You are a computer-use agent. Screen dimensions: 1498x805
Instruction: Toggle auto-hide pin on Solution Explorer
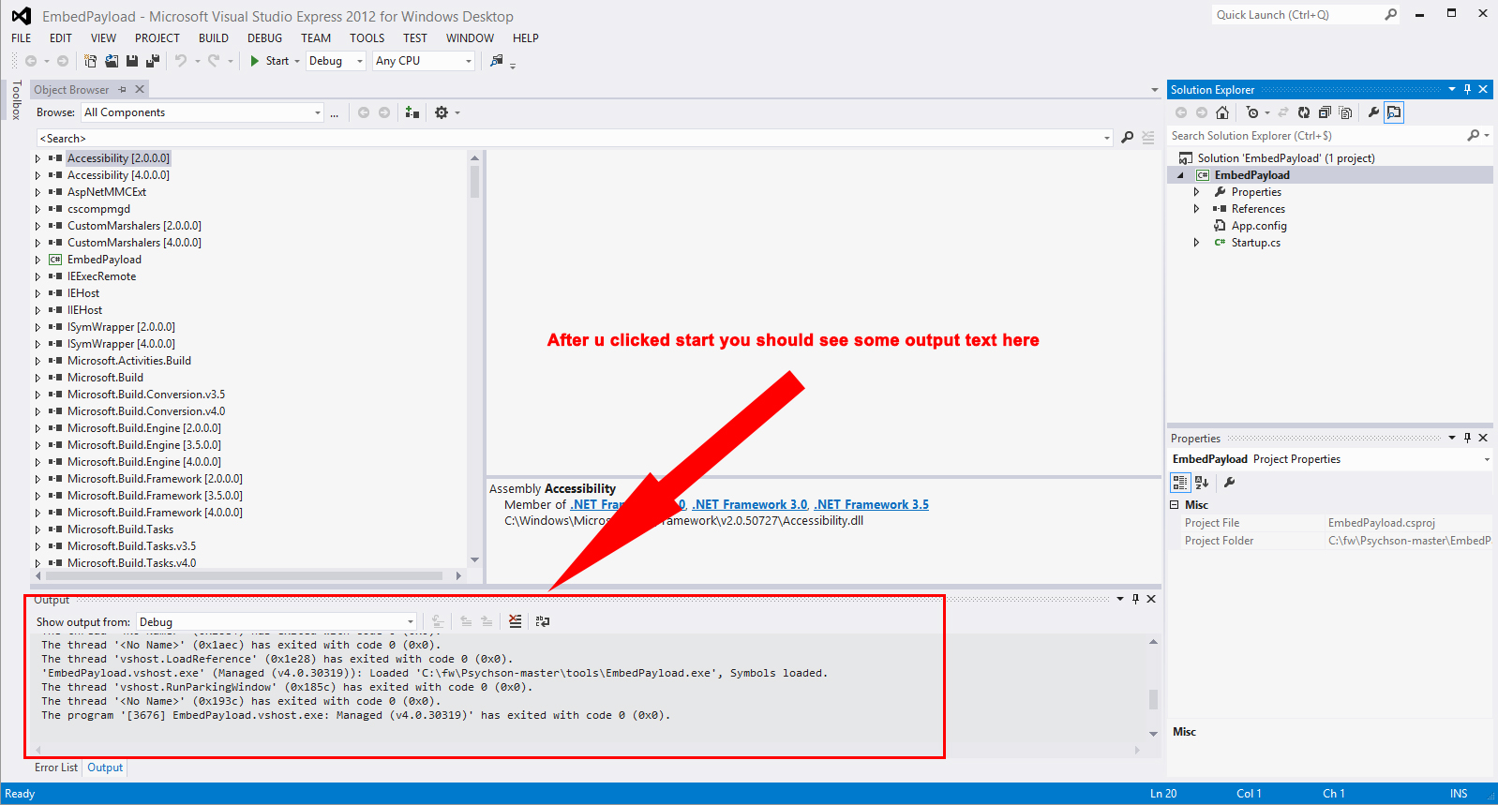click(1468, 90)
